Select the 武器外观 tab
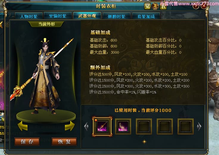 click(87, 16)
